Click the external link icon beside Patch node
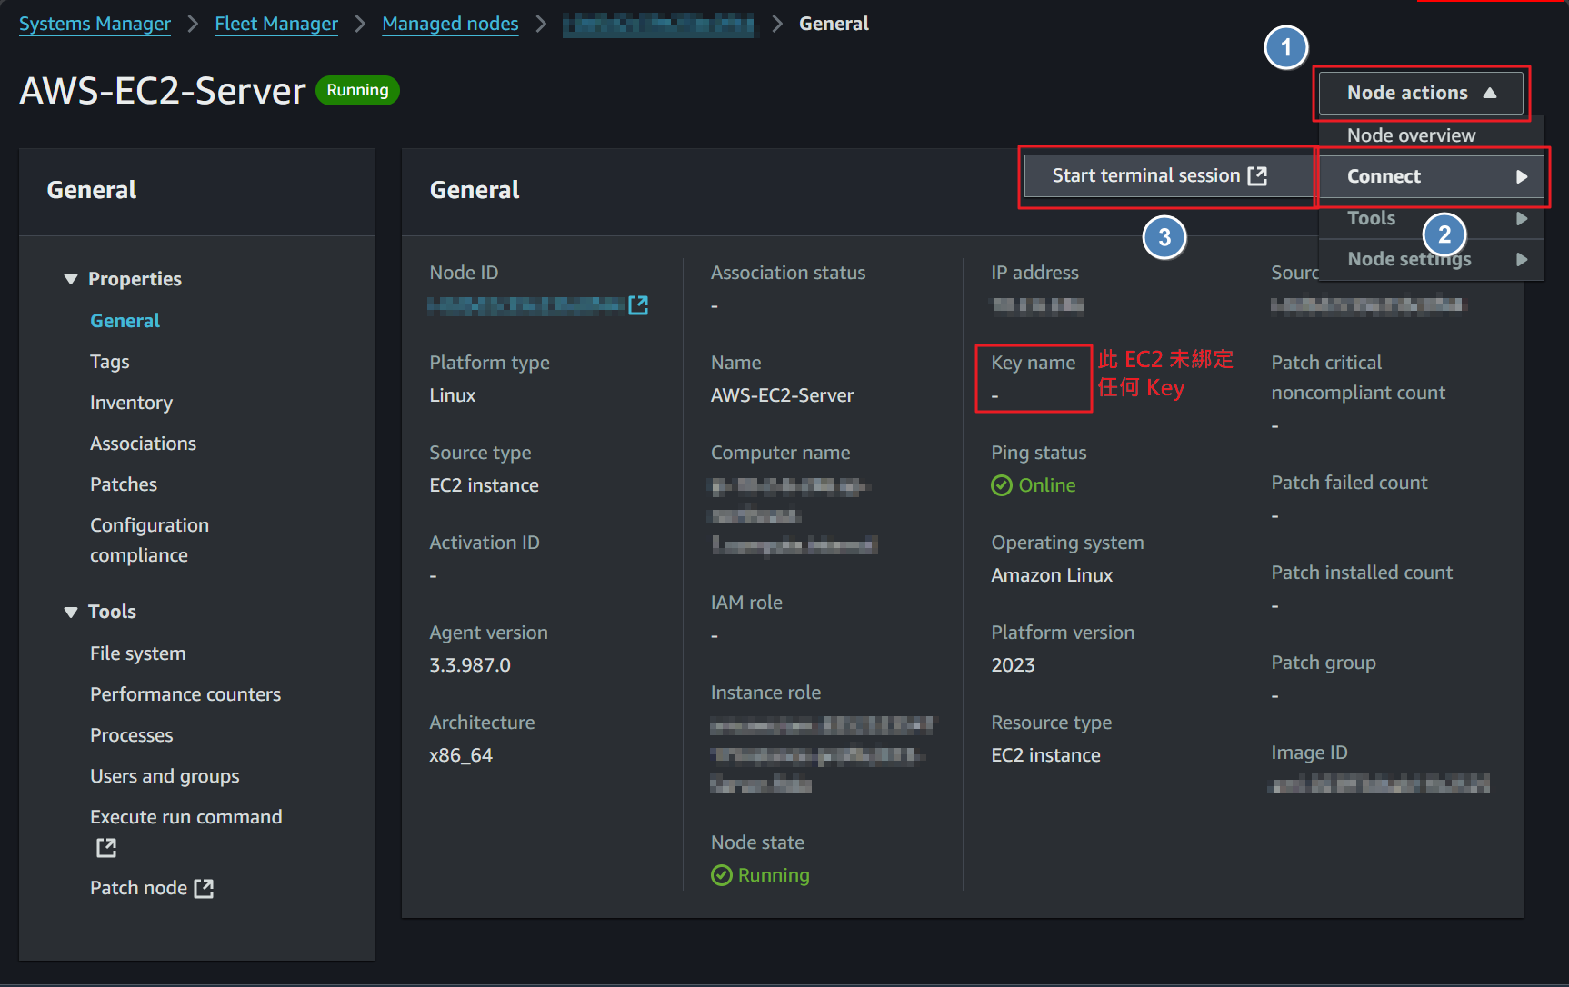Screen dimensions: 1569x987 (x=204, y=889)
